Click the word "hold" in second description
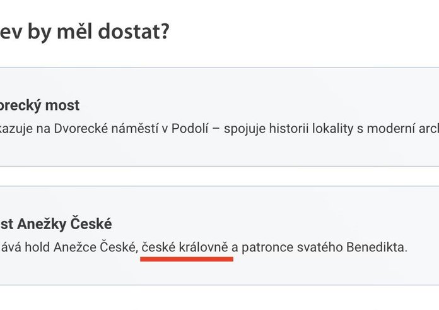Screen dimensions: 439x310 pos(45,247)
